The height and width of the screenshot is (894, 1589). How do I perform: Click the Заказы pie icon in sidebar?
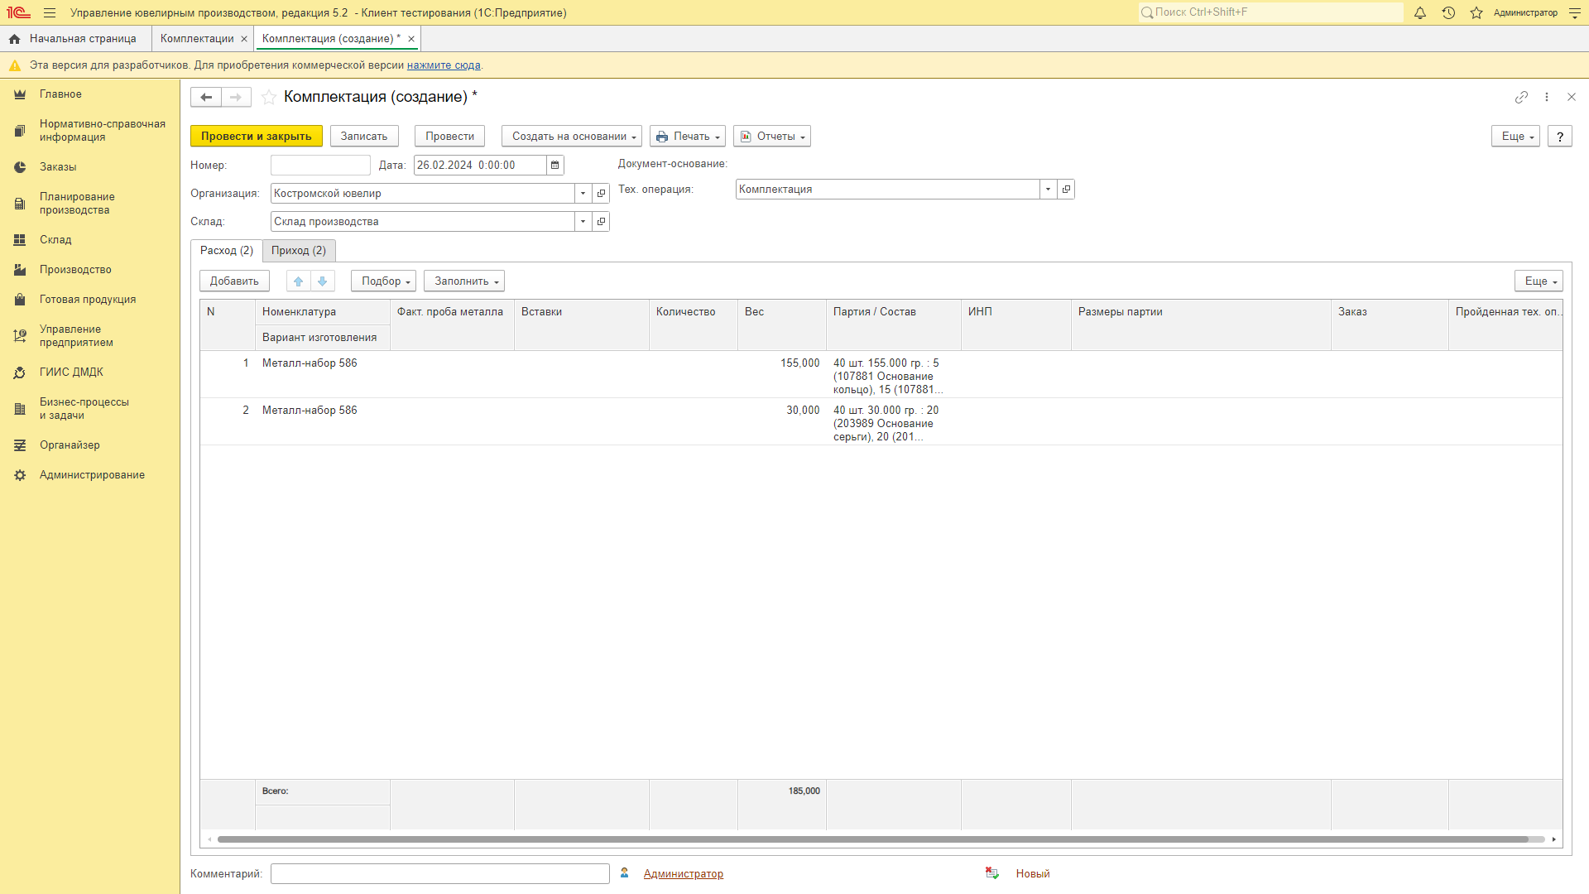(x=20, y=167)
